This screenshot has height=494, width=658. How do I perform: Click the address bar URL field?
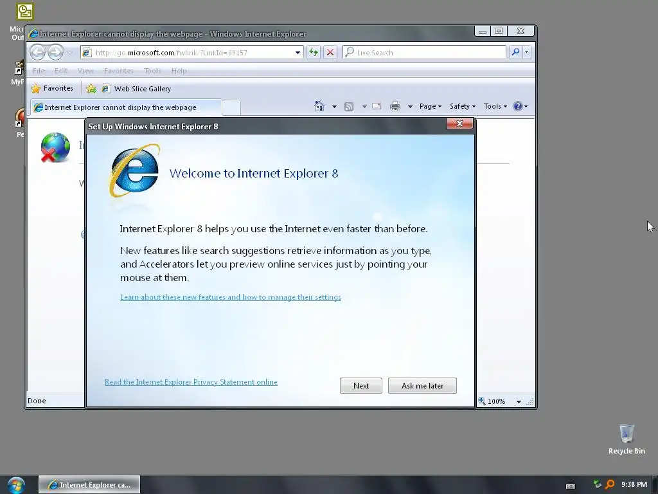click(x=191, y=53)
